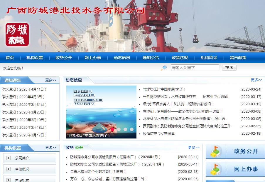Click 更多>> in 通知通告 panel
This screenshot has width=265, height=182.
coord(51,80)
